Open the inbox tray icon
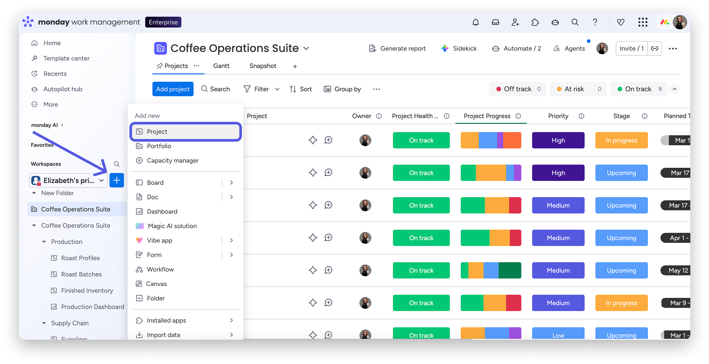Viewport: 709px width, 364px height. [x=495, y=22]
